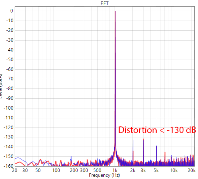Screen dimensions: 198x179
Task: Click the '2k' frequency axis label
Action: pos(133,171)
